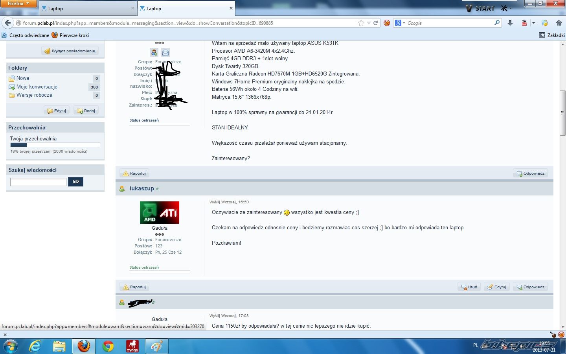The height and width of the screenshot is (354, 566).
Task: Click the browser back arrow button
Action: click(x=8, y=23)
